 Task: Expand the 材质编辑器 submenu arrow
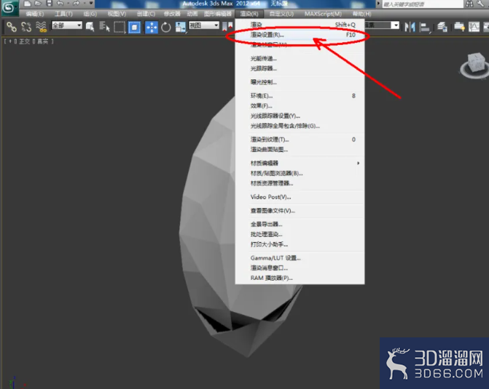pyautogui.click(x=358, y=163)
